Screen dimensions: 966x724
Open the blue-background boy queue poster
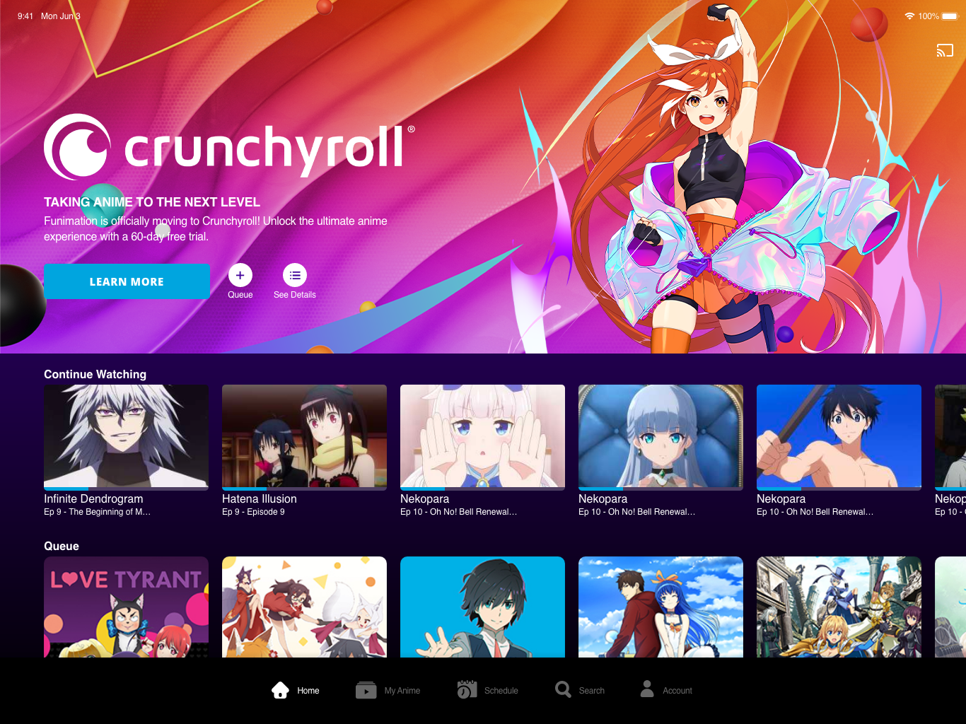point(482,607)
